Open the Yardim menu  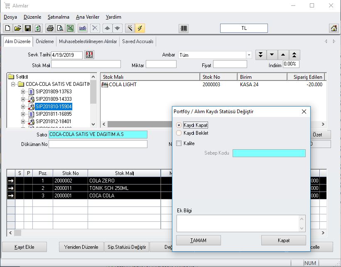[x=113, y=17]
